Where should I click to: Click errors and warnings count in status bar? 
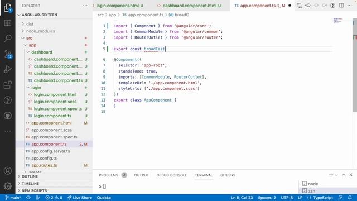(x=54, y=198)
